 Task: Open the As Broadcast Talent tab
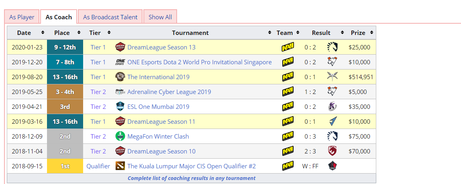click(x=110, y=17)
